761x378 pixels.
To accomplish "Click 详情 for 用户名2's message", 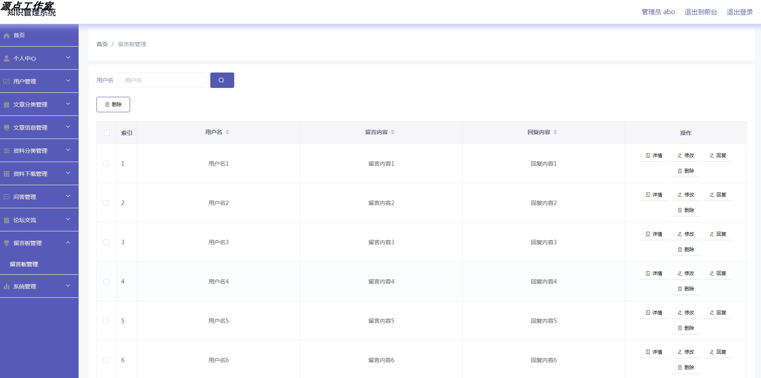I will tap(654, 194).
